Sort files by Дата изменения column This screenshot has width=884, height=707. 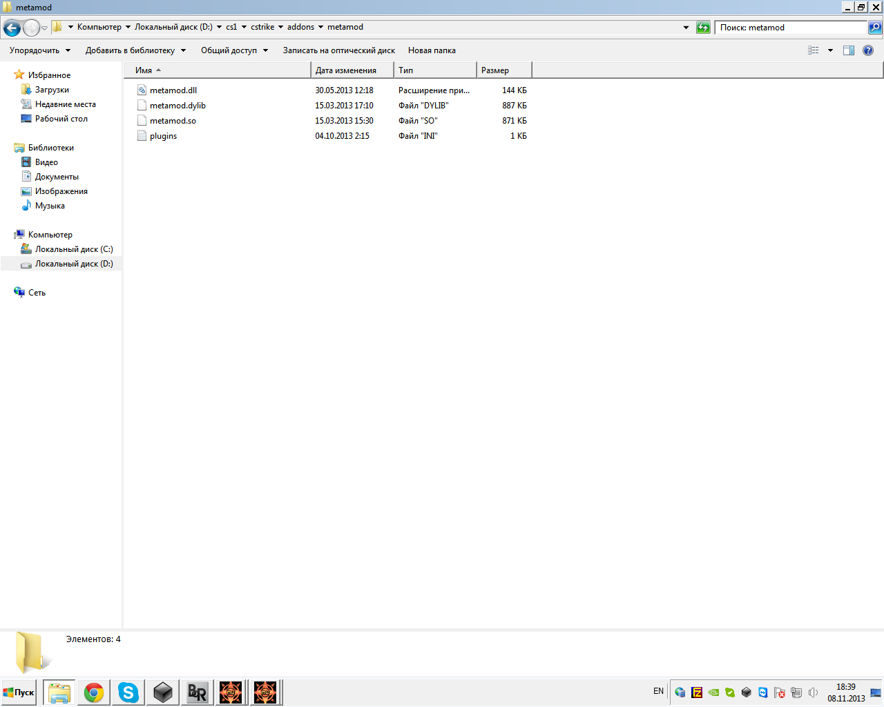[x=352, y=70]
